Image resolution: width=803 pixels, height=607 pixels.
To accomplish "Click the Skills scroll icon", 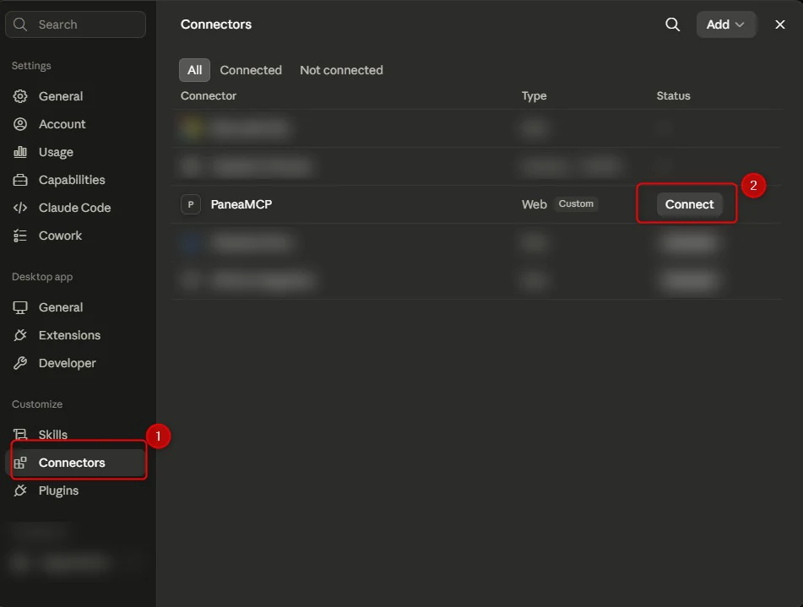I will click(x=20, y=435).
